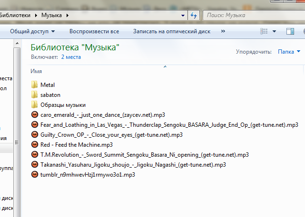
Task: Select Guilty_Crown_OP Close_your_eyes file name
Action: point(111,135)
